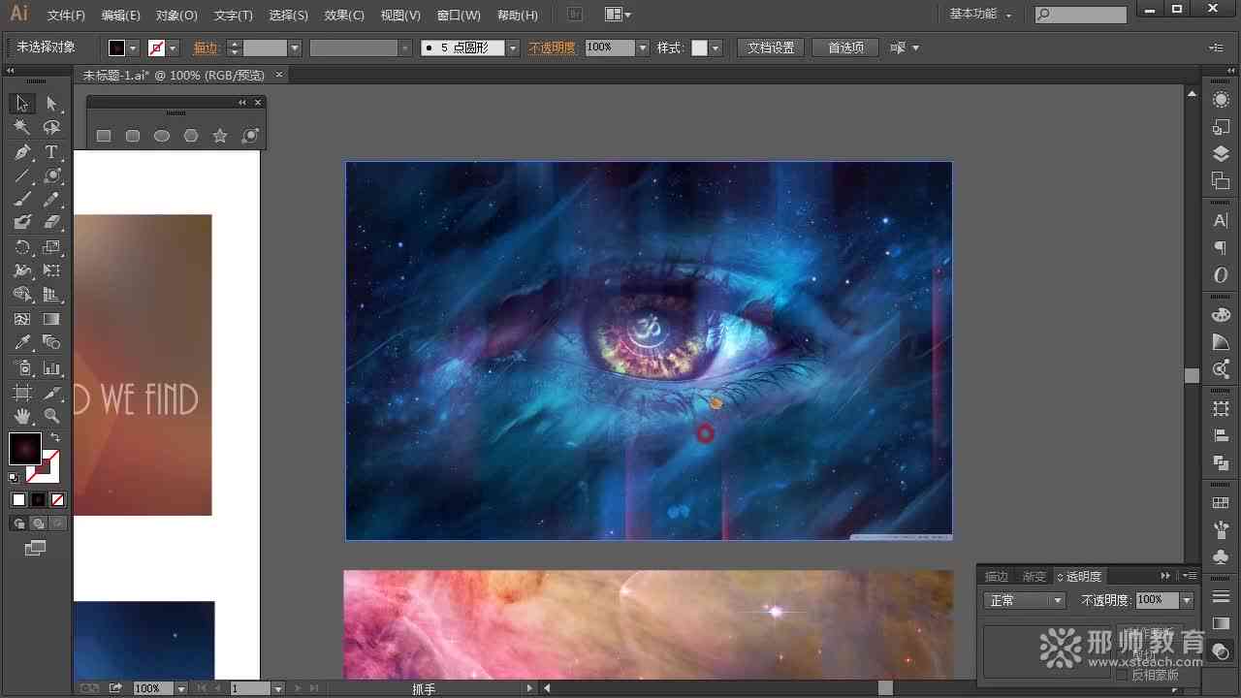1241x698 pixels.
Task: Open stroke color dropdown in control bar
Action: [173, 48]
